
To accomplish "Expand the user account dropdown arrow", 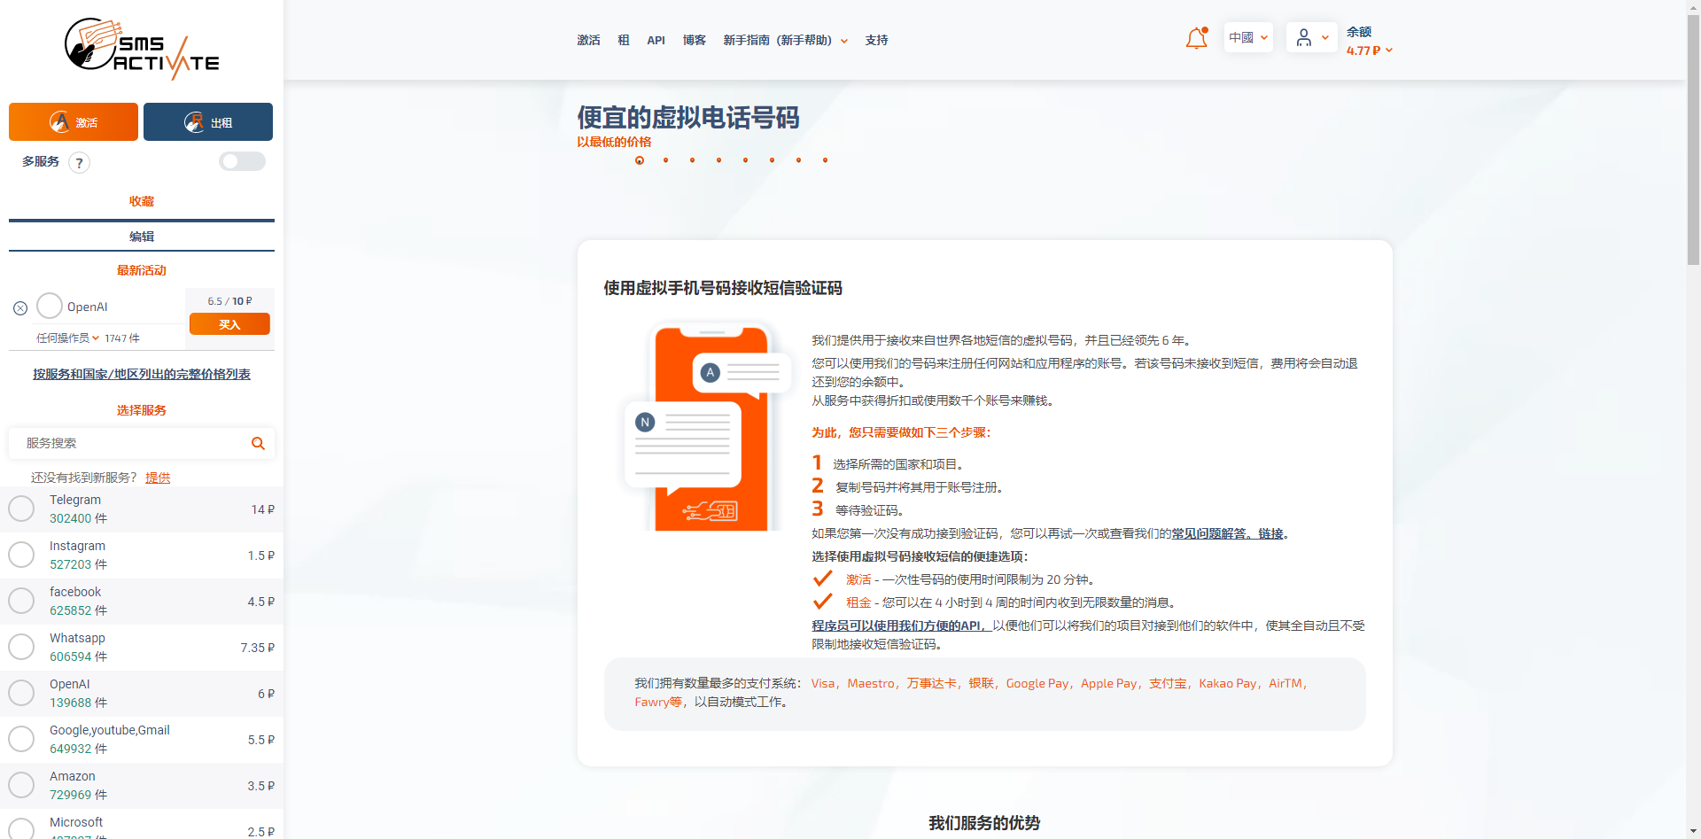I will tap(1324, 38).
